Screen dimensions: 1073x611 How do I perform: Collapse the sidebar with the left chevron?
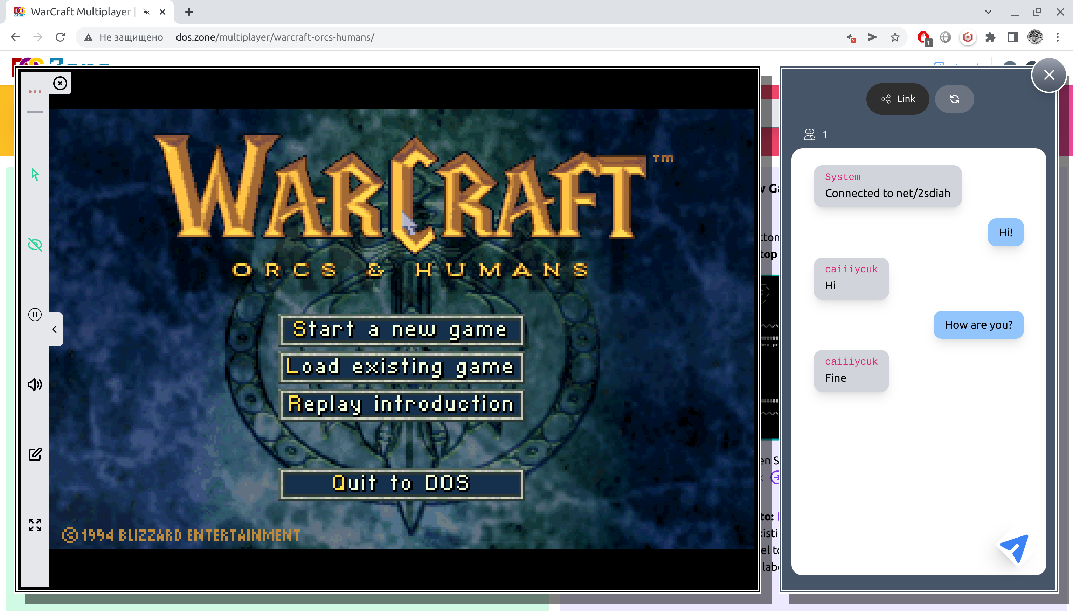point(55,329)
